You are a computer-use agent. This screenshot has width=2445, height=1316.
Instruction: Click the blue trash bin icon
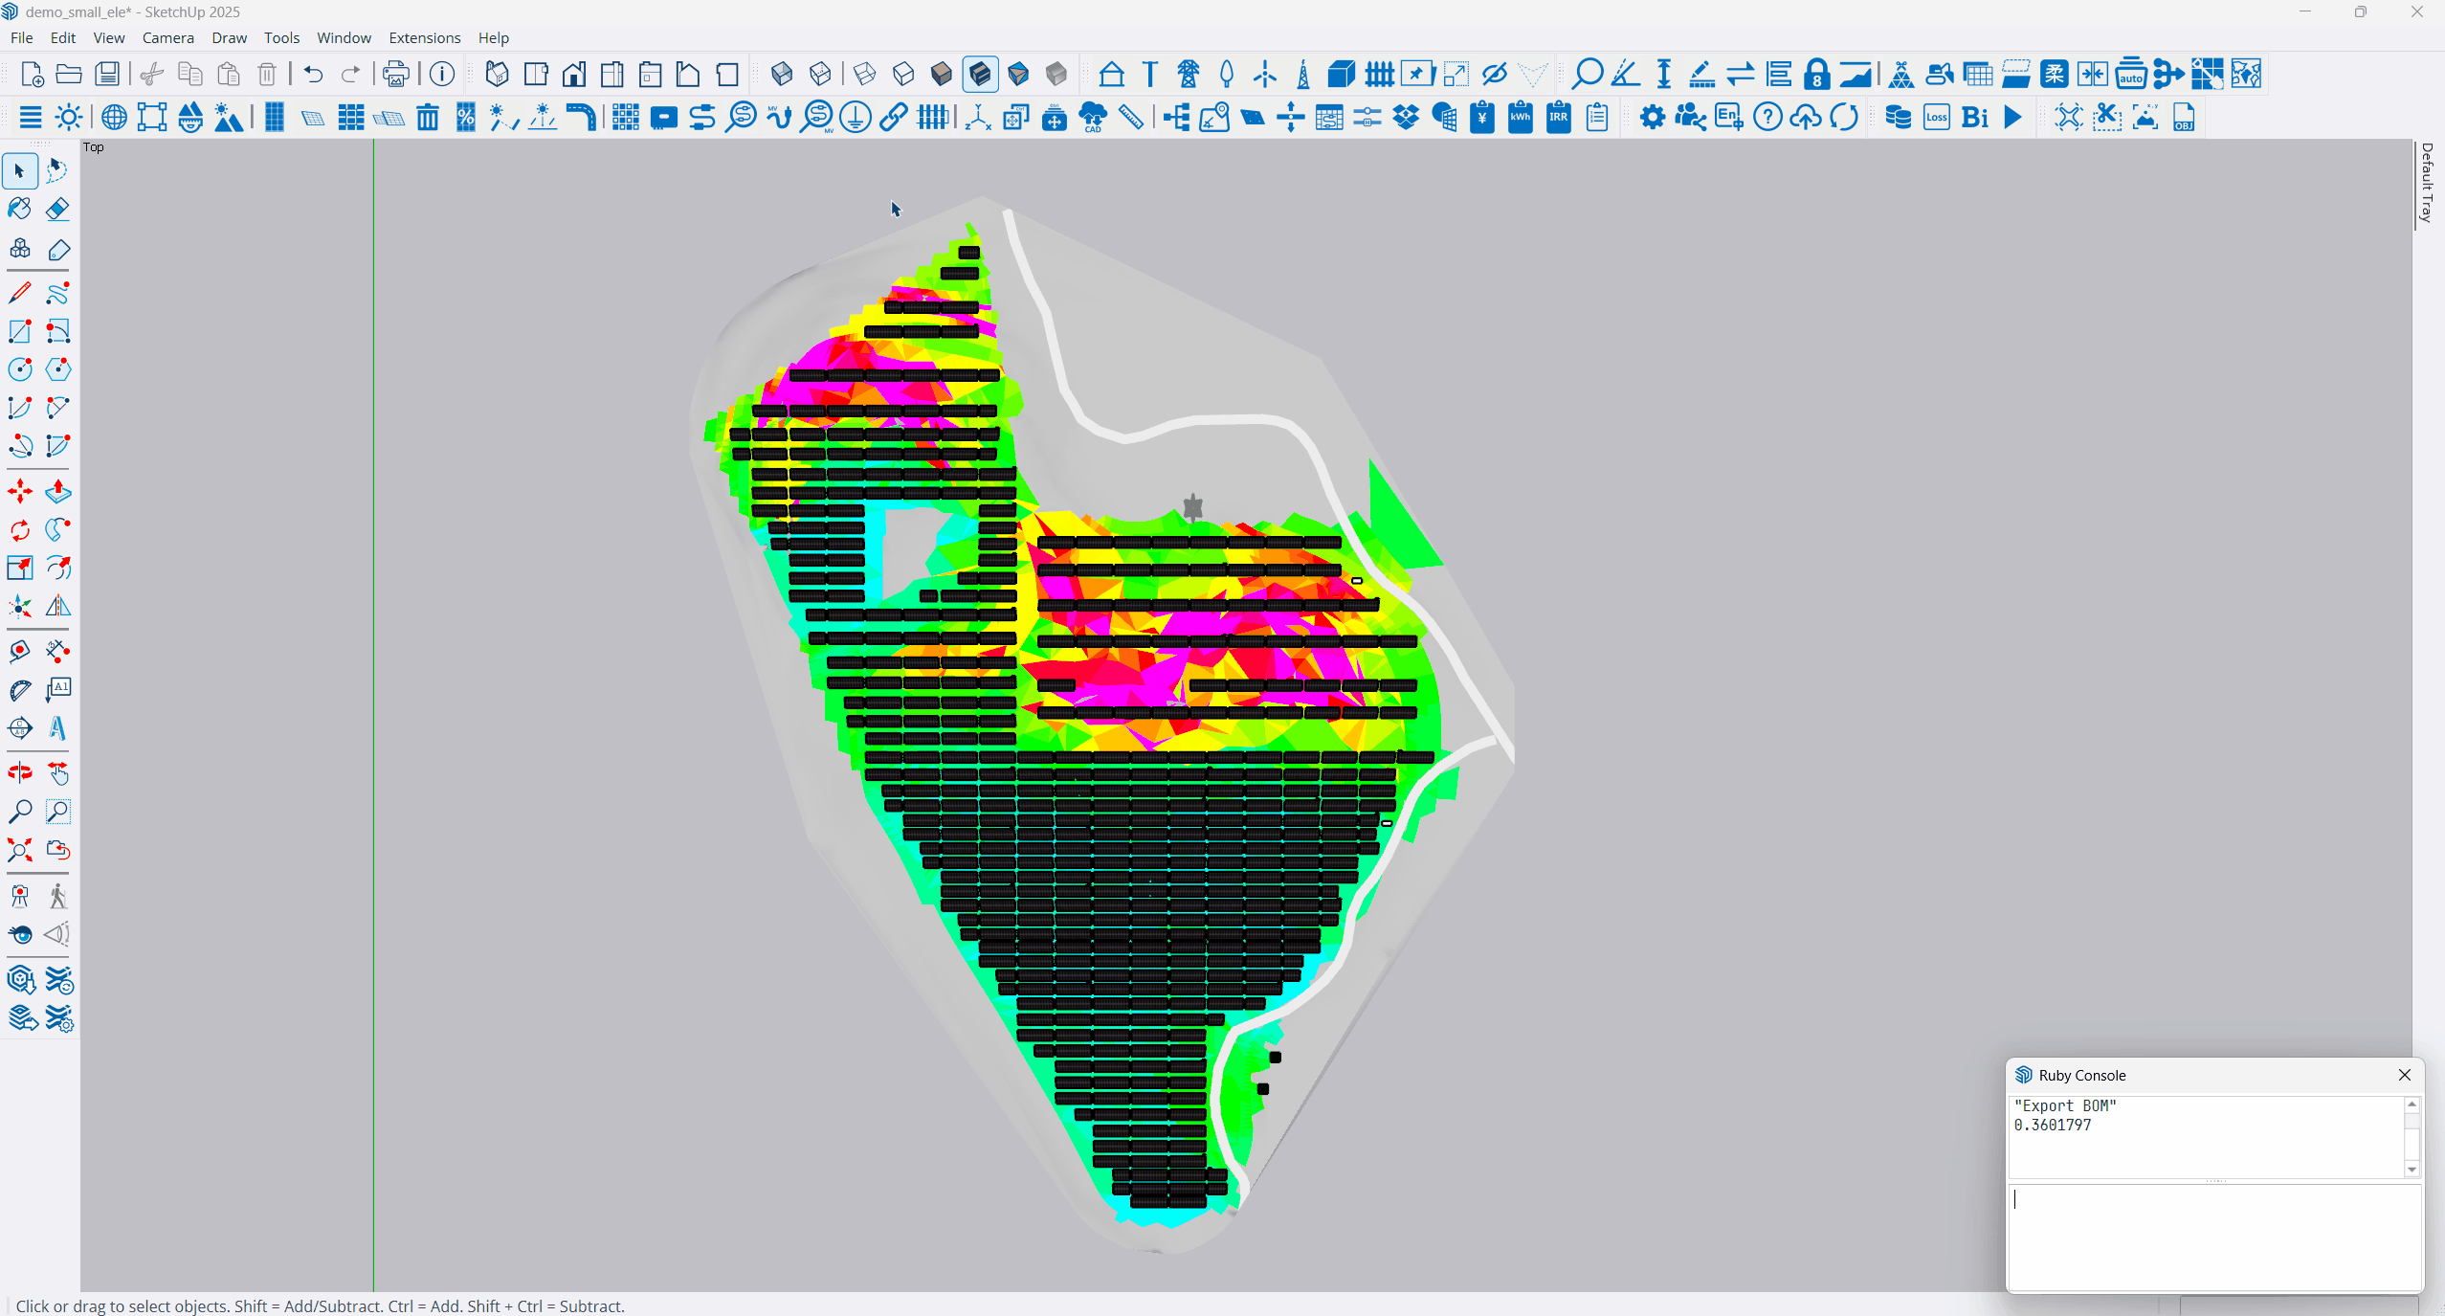coord(427,118)
